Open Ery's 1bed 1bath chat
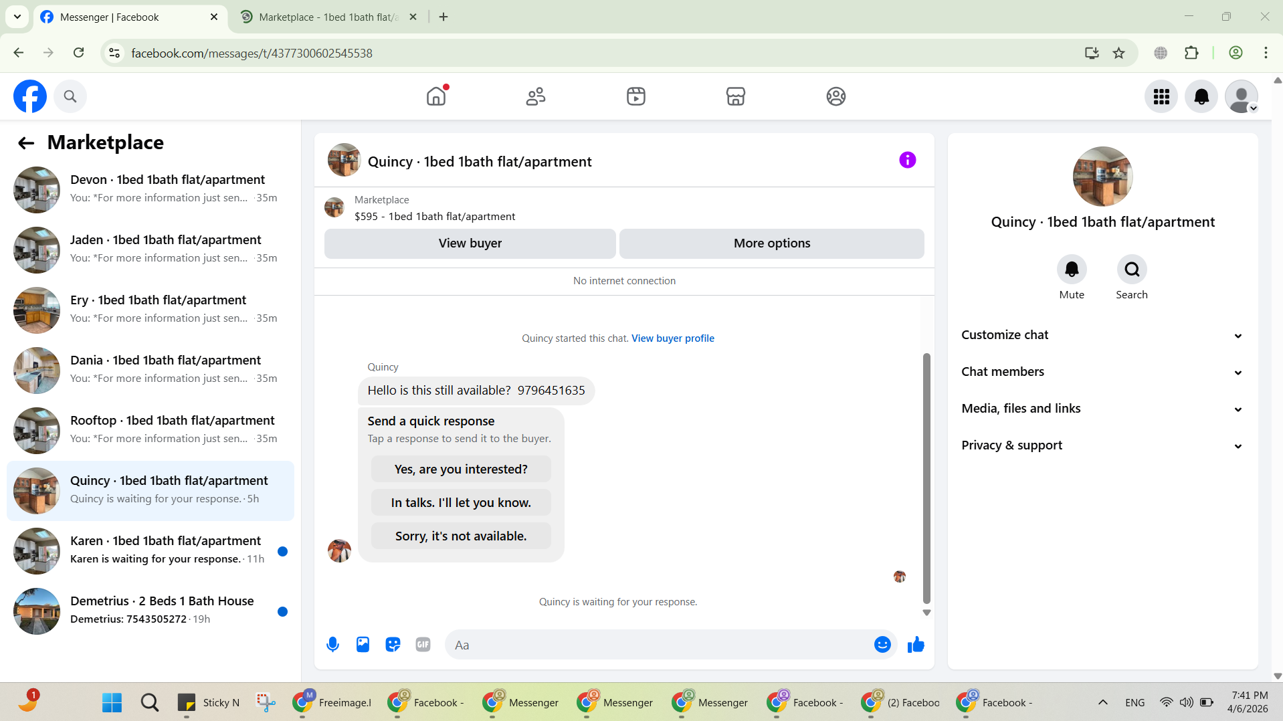This screenshot has width=1283, height=721. pos(151,310)
